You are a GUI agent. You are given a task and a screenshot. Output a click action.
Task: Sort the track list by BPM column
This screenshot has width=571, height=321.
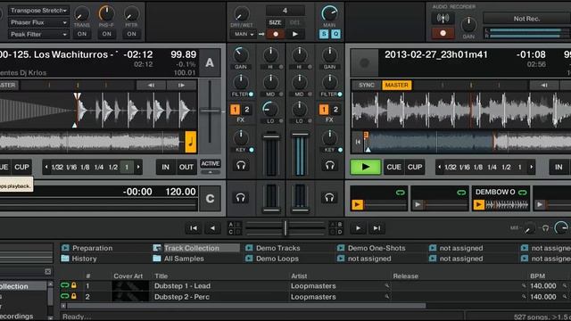click(x=537, y=276)
